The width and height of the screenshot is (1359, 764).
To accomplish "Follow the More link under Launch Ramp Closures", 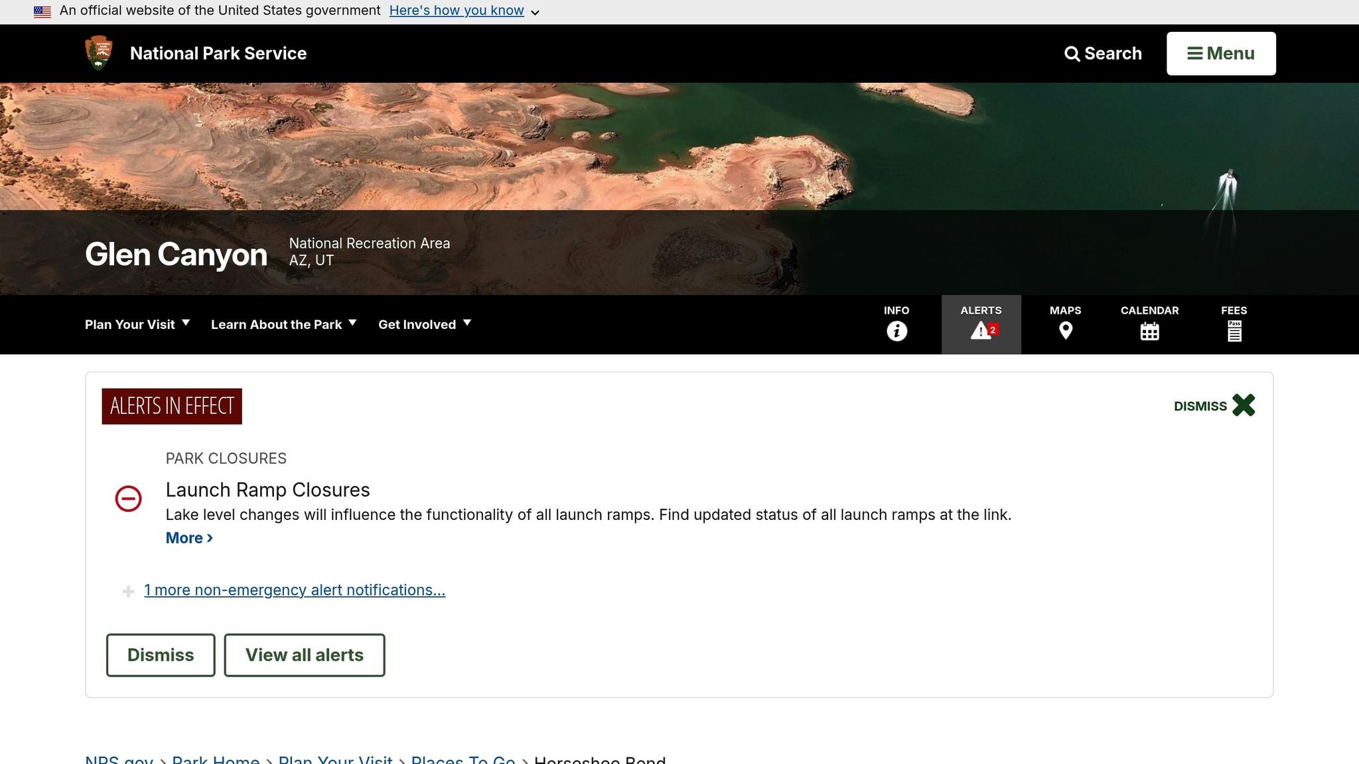I will tap(189, 538).
